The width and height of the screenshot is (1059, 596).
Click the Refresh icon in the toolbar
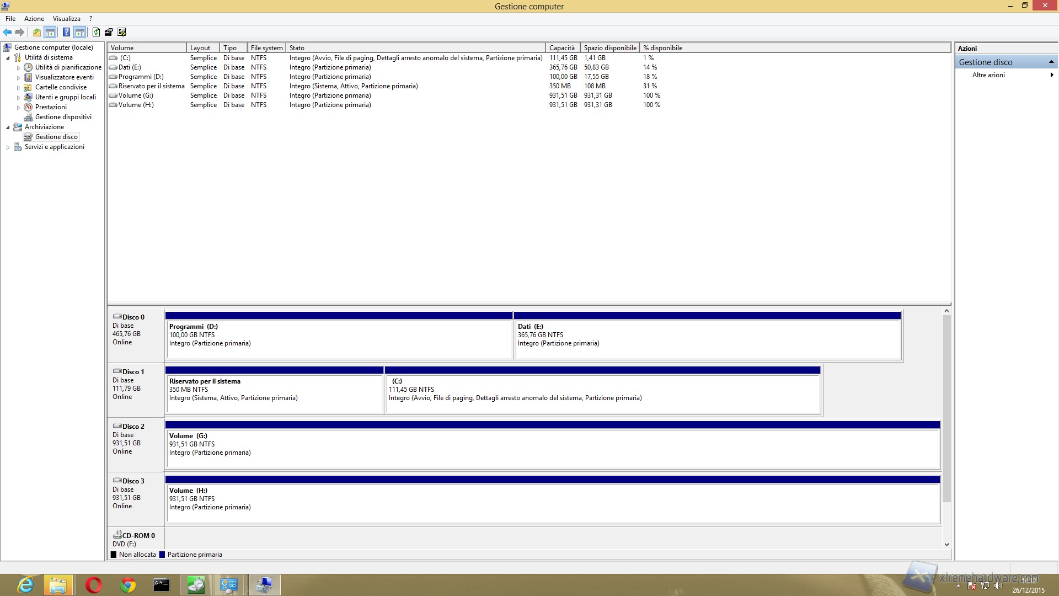click(x=96, y=32)
